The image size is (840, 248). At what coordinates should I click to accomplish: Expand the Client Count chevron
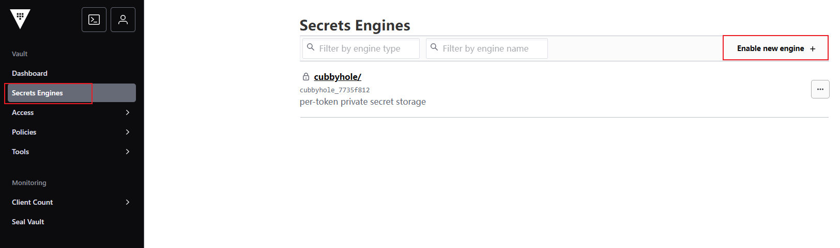[x=128, y=202]
